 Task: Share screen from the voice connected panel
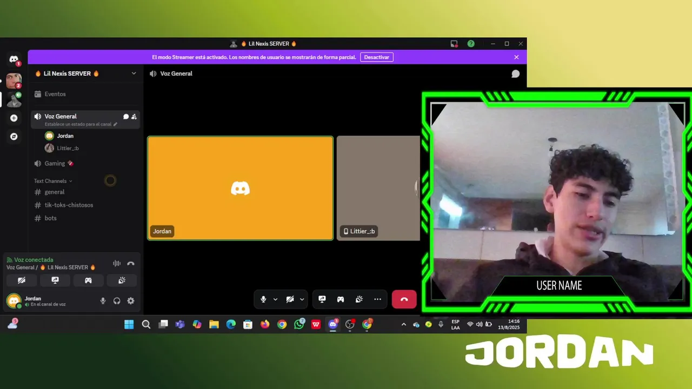[x=55, y=280]
